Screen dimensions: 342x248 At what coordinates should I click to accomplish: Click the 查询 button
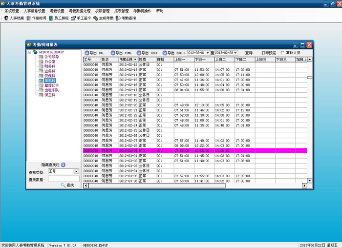point(249,53)
